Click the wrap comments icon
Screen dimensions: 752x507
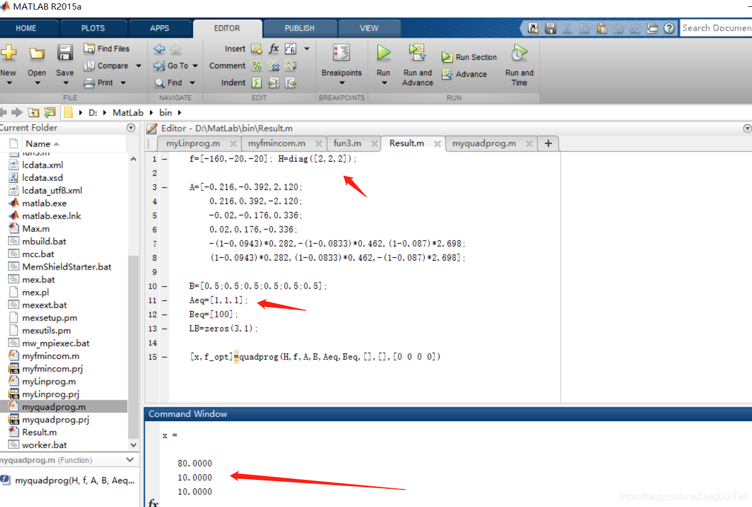point(291,66)
